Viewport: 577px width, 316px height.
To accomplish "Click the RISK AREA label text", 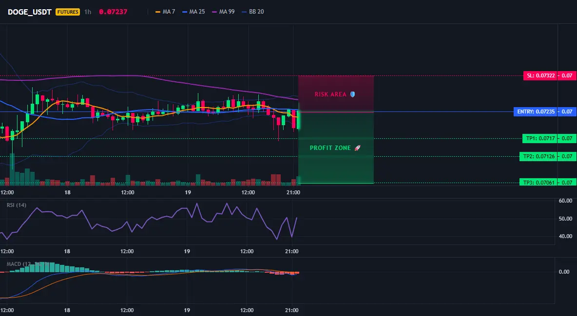I will (x=330, y=94).
